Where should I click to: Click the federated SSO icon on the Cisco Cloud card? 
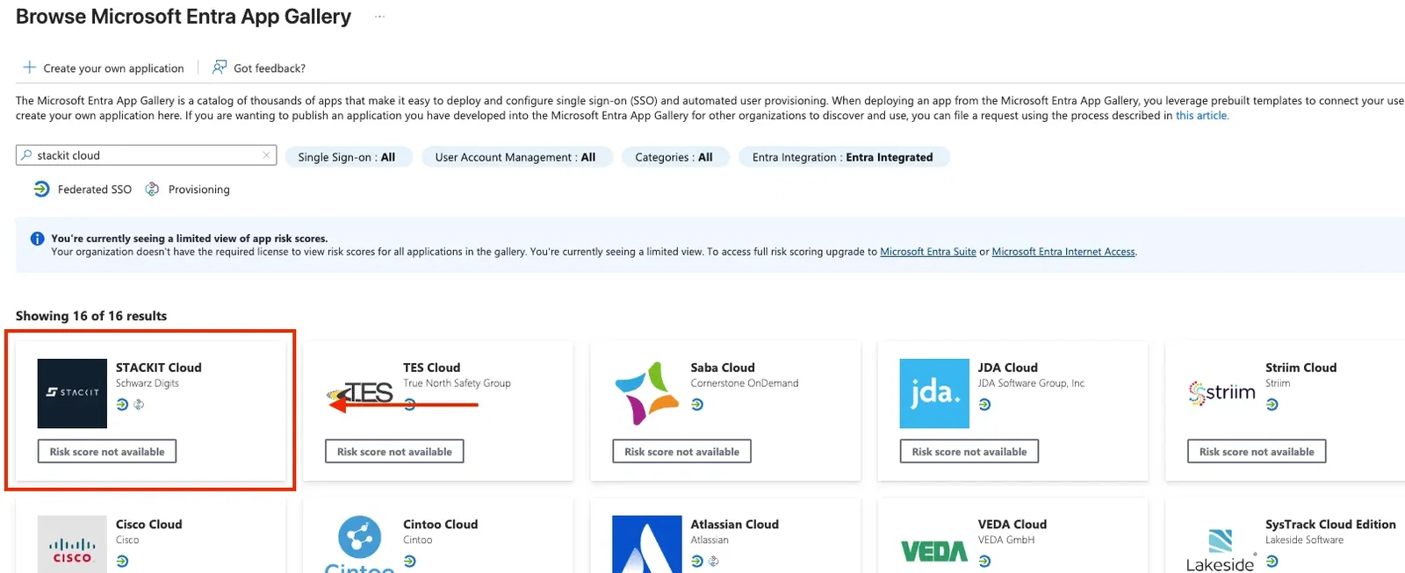coord(122,562)
